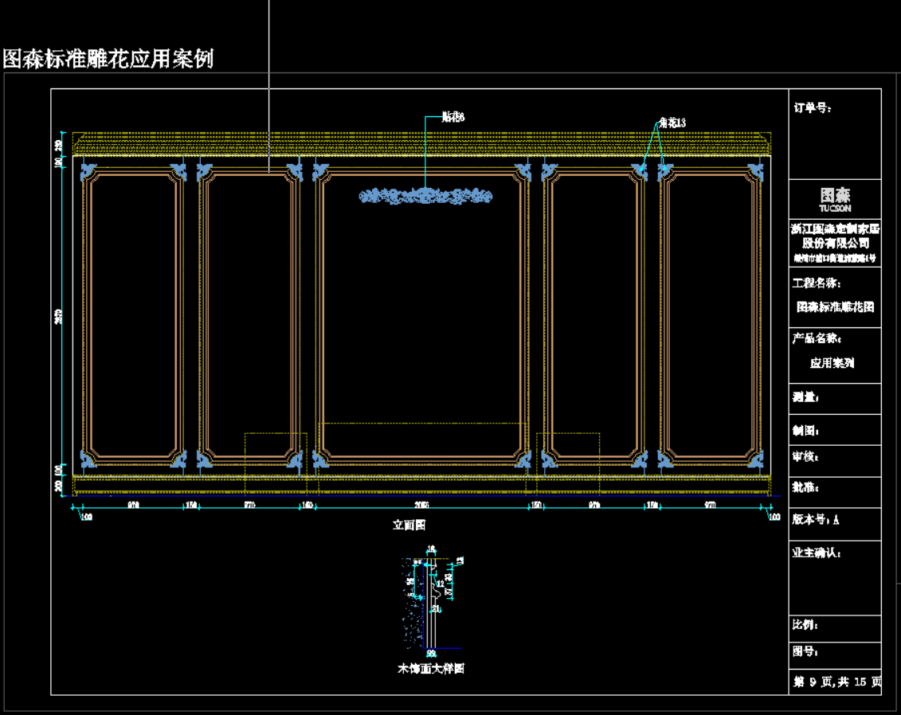This screenshot has width=901, height=715.
Task: Select the page number text 第 9 页,共 15 页
Action: 836,682
